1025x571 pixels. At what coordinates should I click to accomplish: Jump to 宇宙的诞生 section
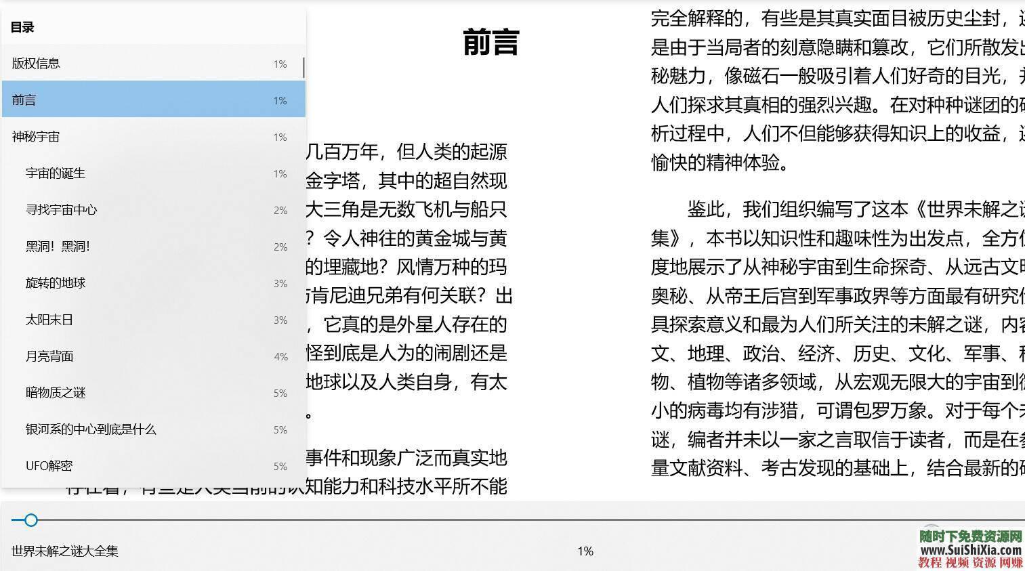[x=56, y=173]
